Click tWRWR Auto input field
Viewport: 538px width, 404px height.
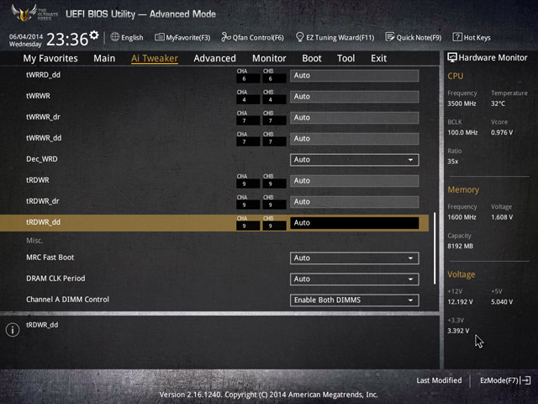point(355,97)
